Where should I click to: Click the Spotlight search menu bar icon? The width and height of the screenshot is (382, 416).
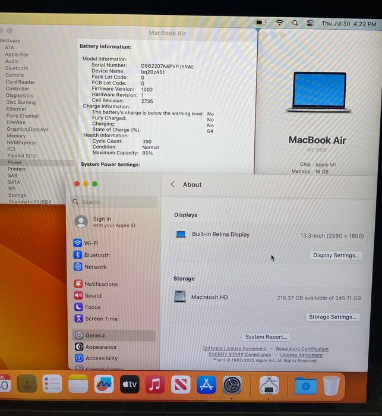click(x=295, y=23)
